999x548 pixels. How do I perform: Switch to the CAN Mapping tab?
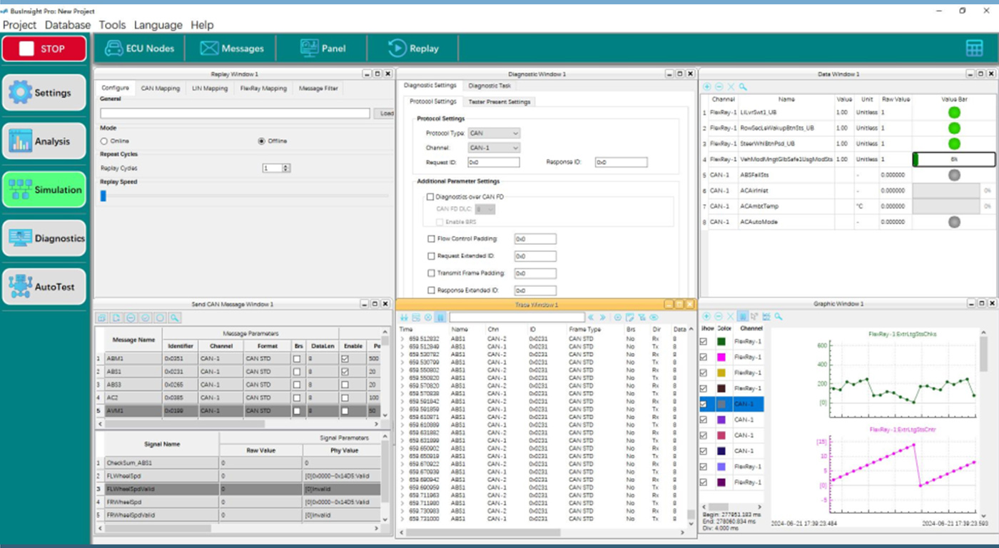[160, 88]
